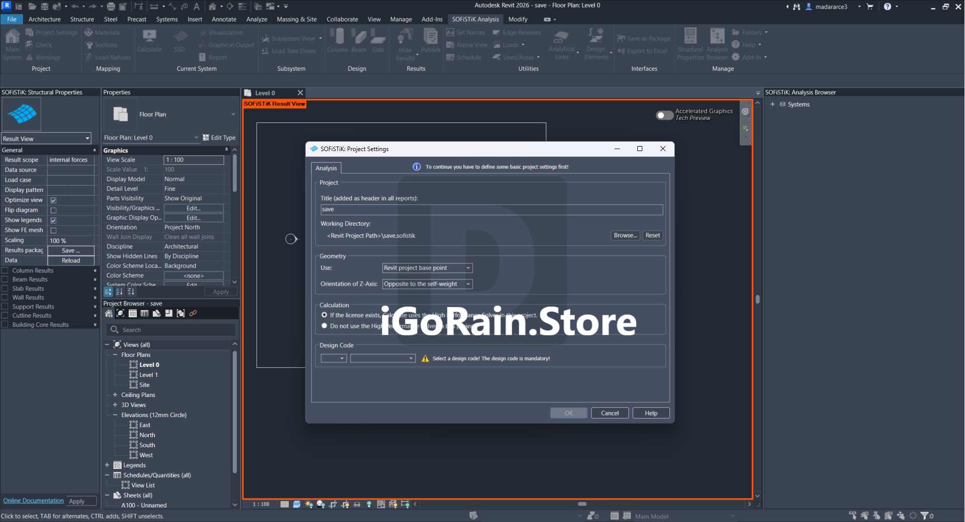Click the project Title input field
Viewport: 965px width, 522px height.
pyautogui.click(x=491, y=210)
